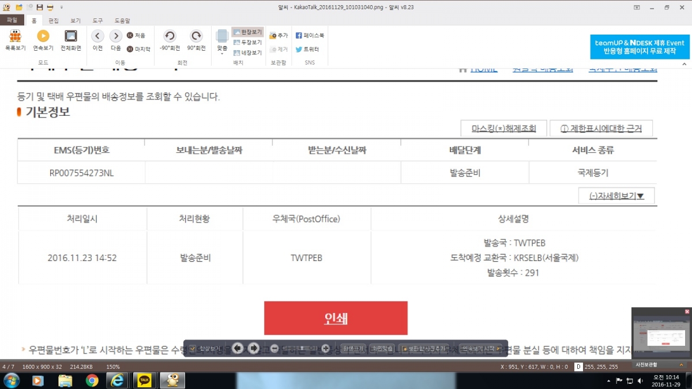
Task: Go to the next image with 다음
Action: pos(116,40)
